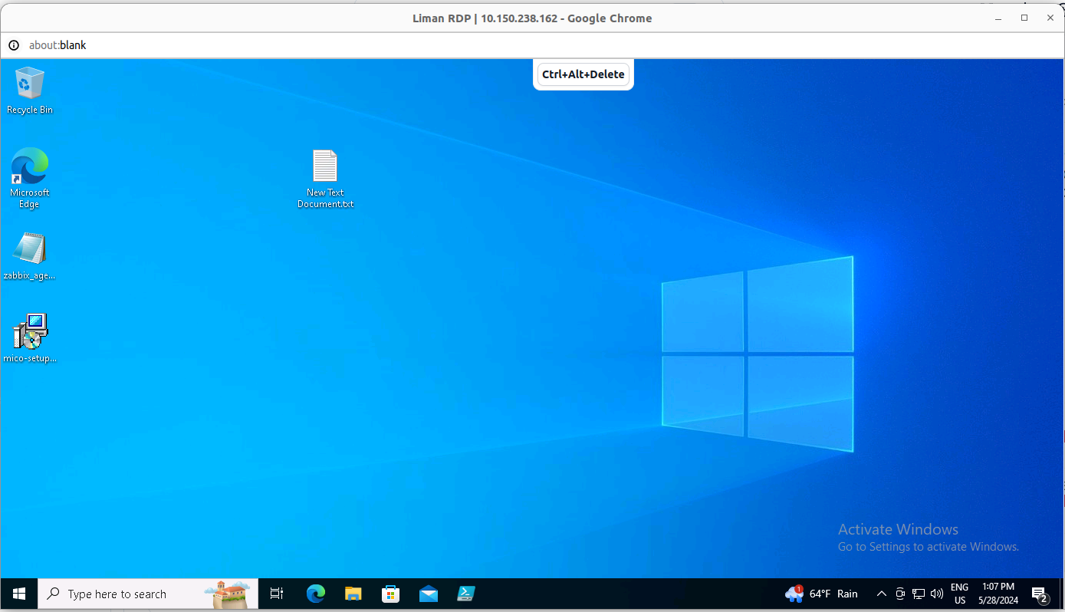
Task: Select the zabbix_agent file icon on desktop
Action: pyautogui.click(x=30, y=256)
